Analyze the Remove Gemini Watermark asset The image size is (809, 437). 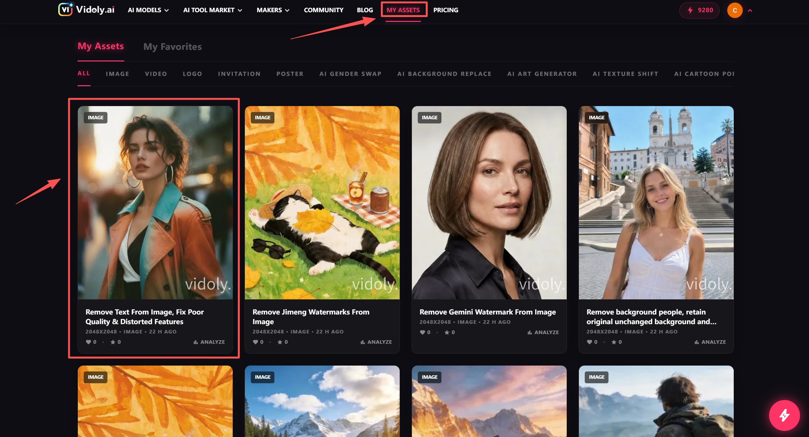pos(543,332)
